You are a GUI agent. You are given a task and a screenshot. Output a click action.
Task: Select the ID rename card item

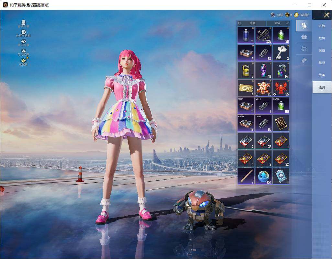[x=281, y=123]
